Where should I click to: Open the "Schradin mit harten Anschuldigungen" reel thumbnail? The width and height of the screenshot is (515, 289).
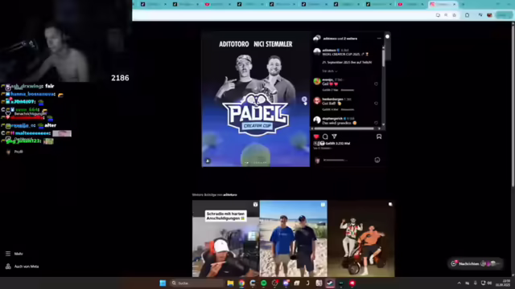(225, 238)
